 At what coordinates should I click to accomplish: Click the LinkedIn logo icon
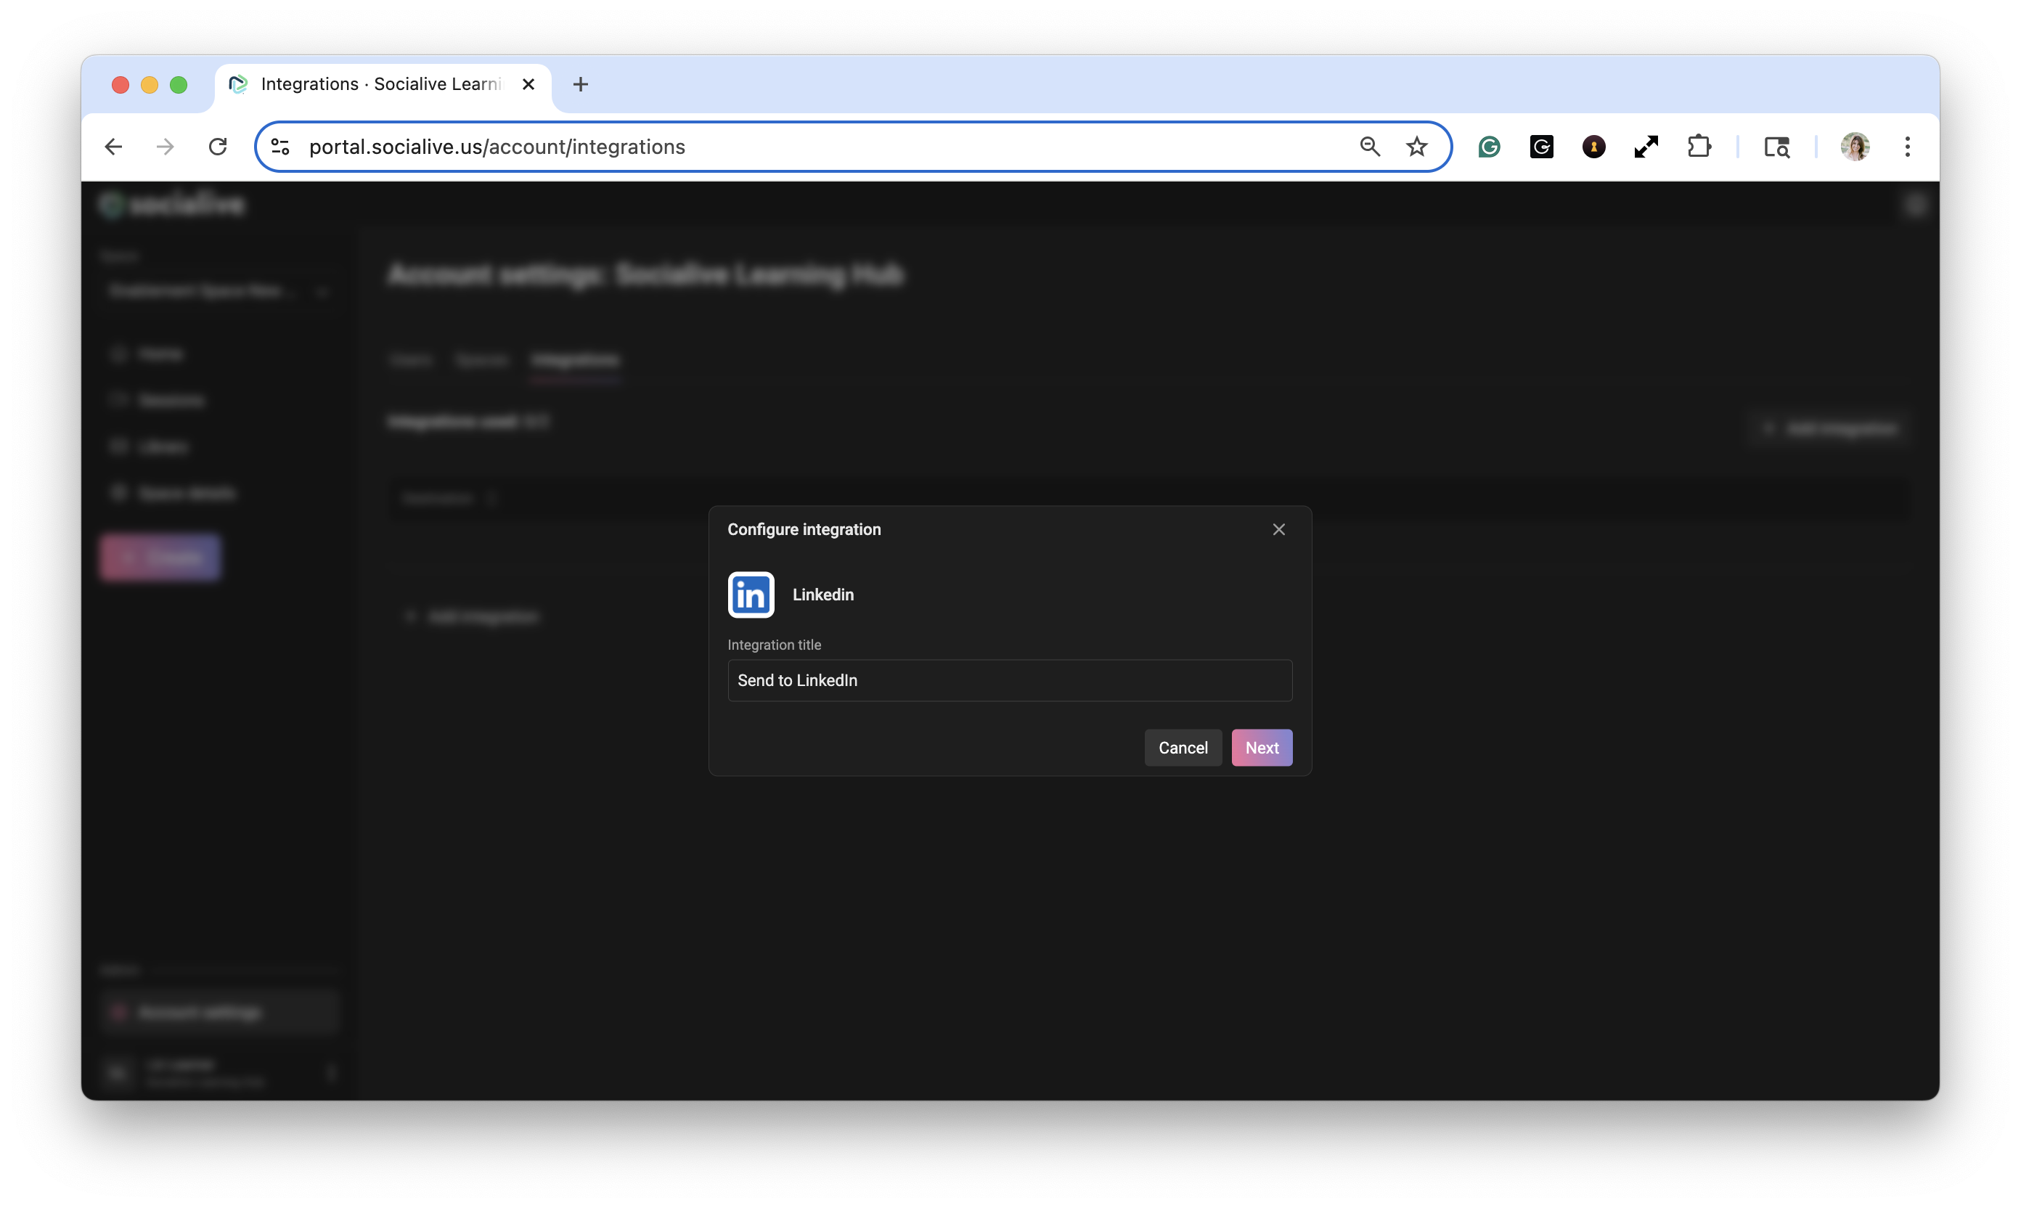[x=751, y=595]
